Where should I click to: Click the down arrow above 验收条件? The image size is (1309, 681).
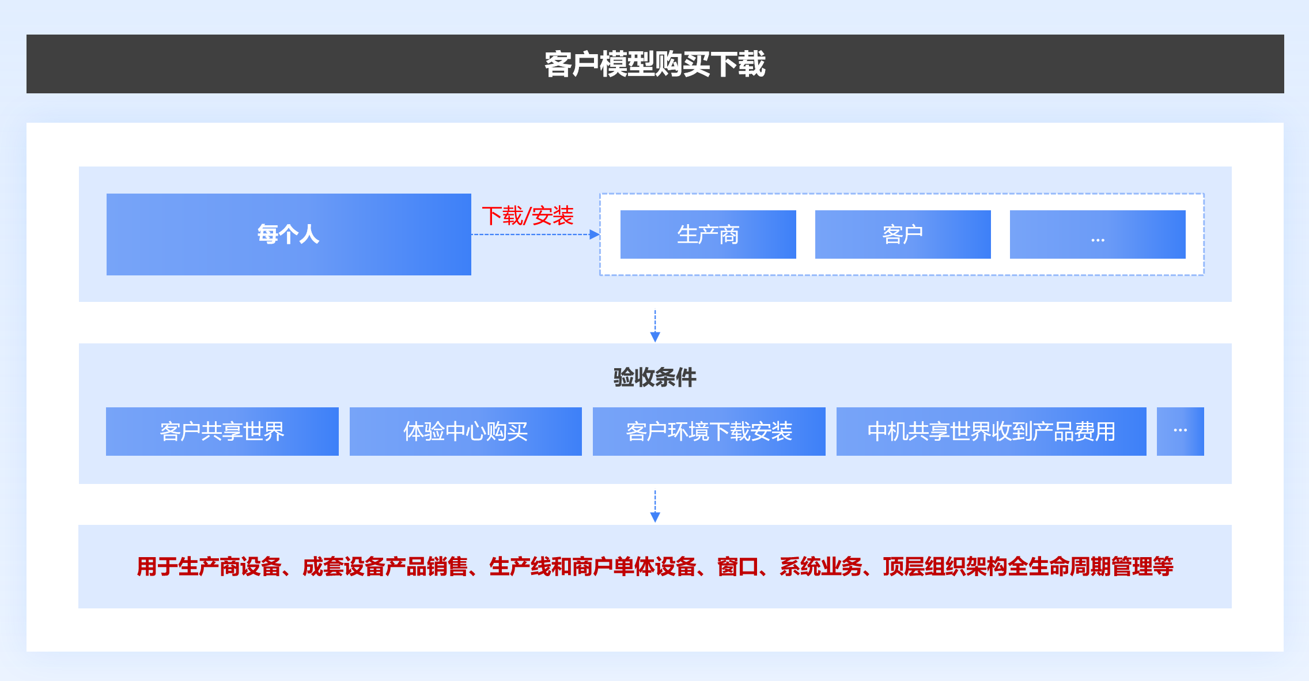[x=654, y=335]
